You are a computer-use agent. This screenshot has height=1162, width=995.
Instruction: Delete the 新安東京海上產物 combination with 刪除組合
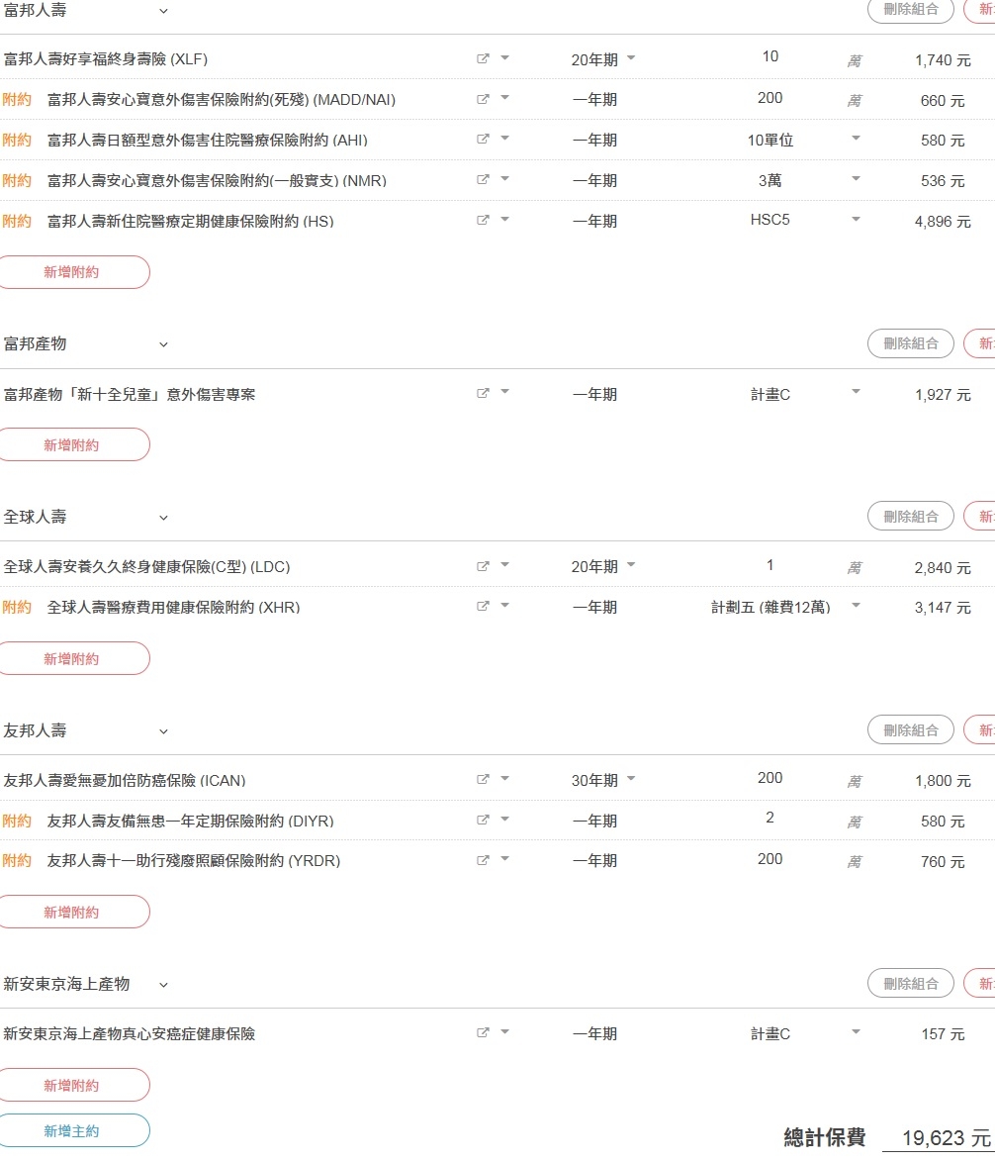point(911,984)
